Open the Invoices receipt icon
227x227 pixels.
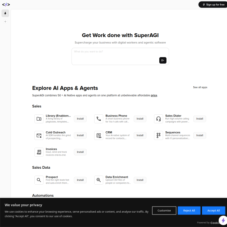click(x=39, y=152)
